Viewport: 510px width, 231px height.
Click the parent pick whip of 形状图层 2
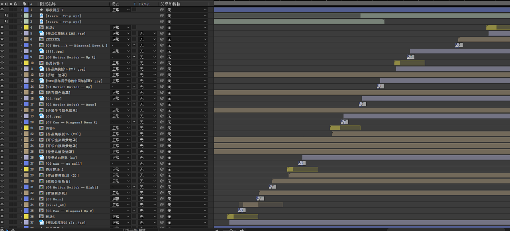coord(162,10)
